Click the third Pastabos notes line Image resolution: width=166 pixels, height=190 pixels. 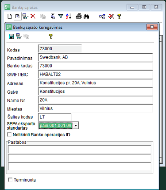(79, 166)
